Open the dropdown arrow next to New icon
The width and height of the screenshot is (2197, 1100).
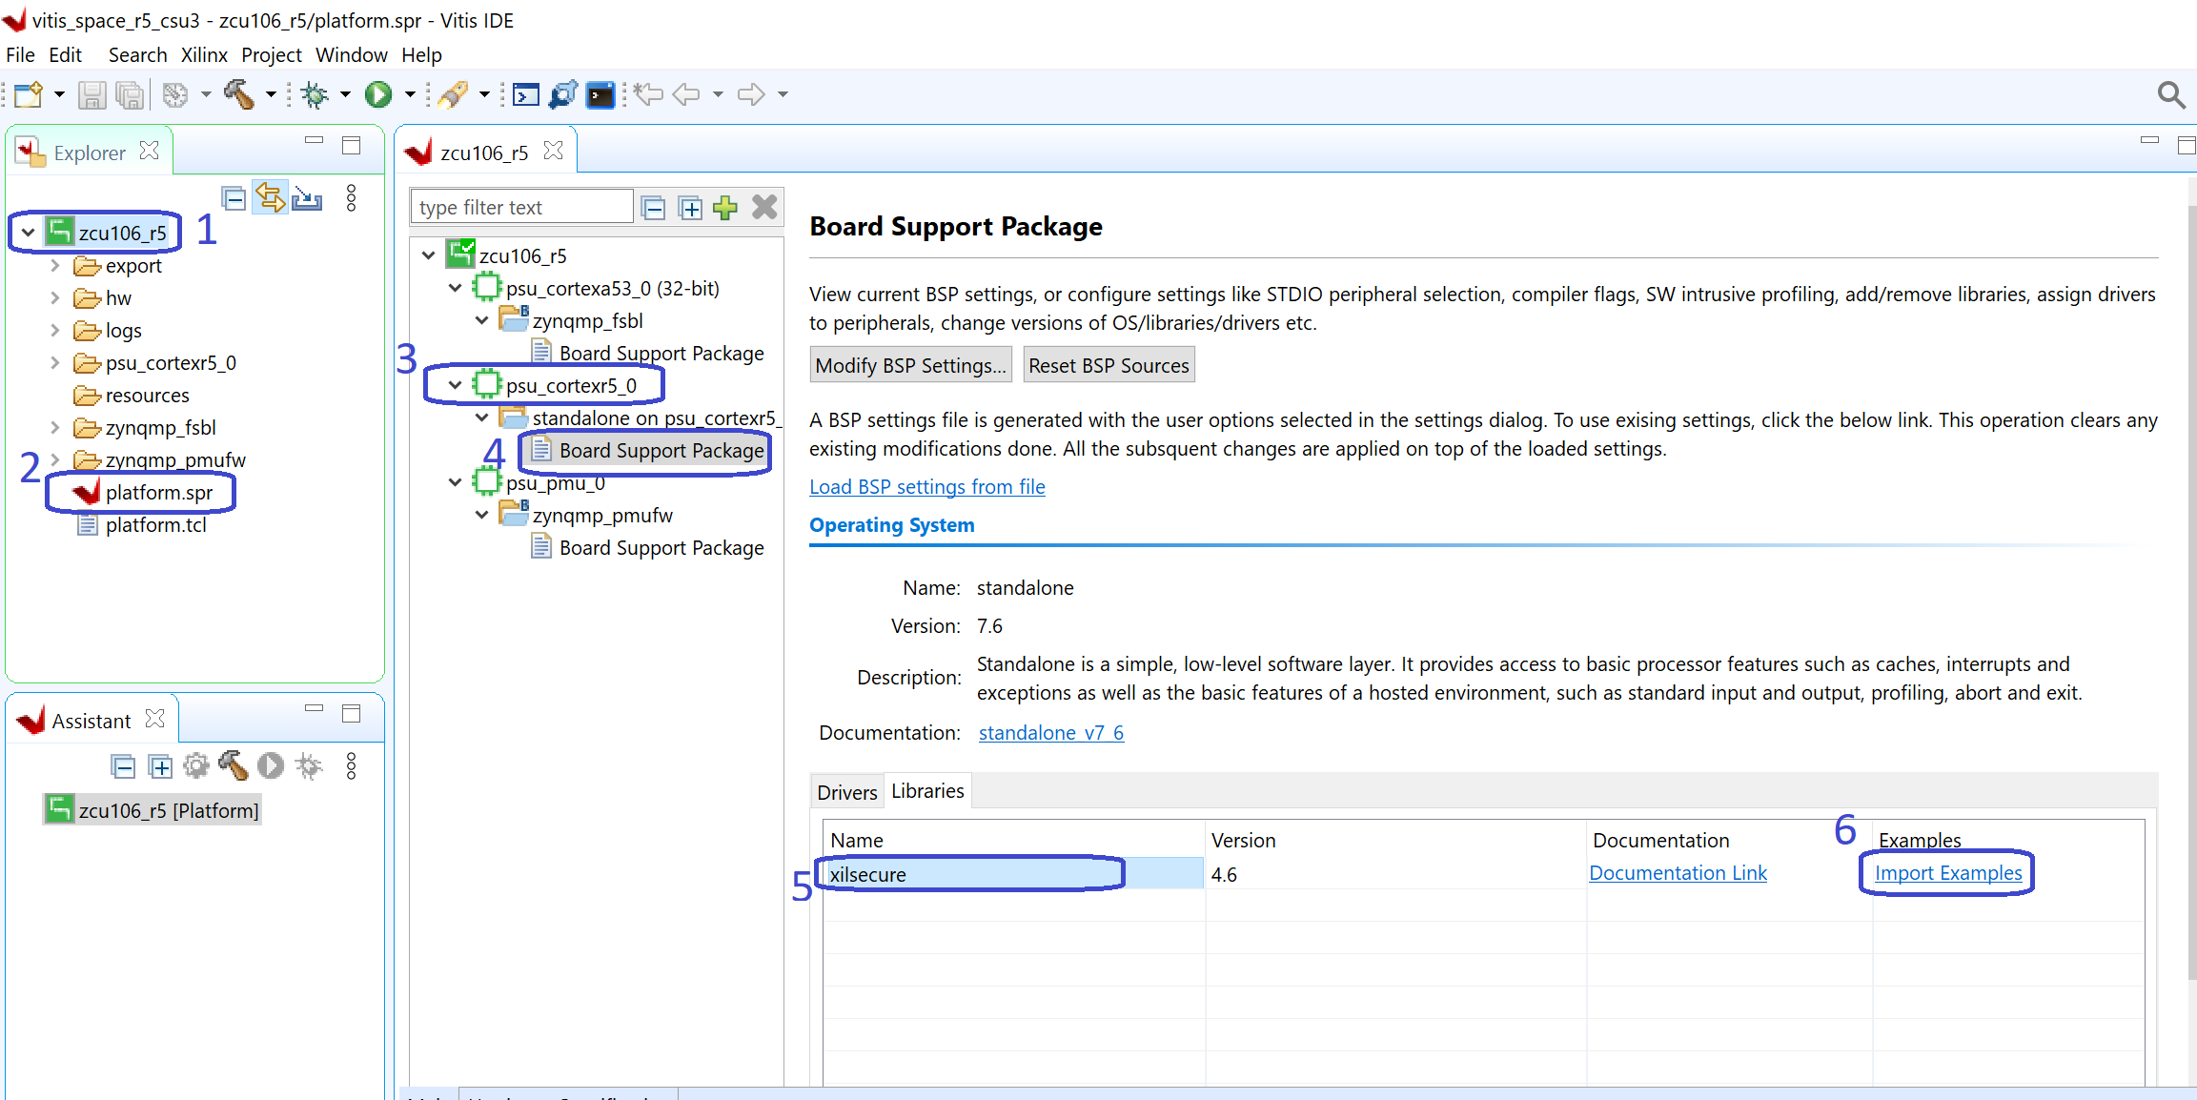pyautogui.click(x=59, y=94)
